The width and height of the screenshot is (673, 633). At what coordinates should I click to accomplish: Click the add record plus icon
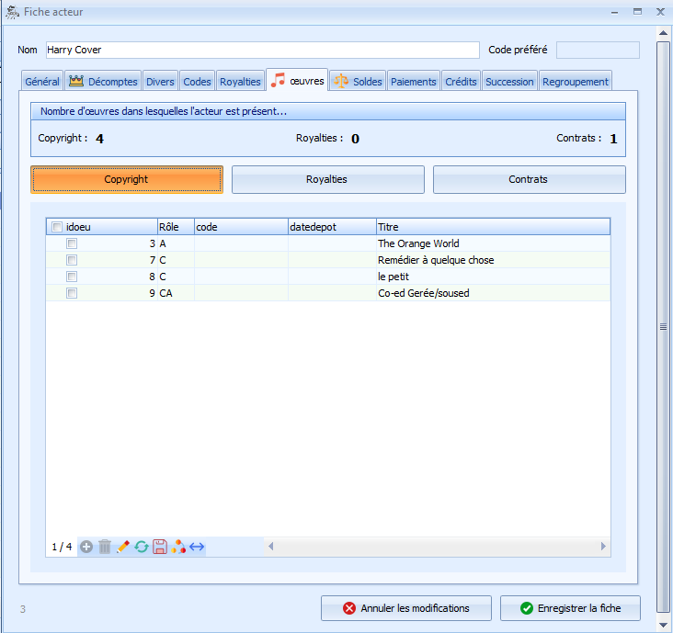86,547
